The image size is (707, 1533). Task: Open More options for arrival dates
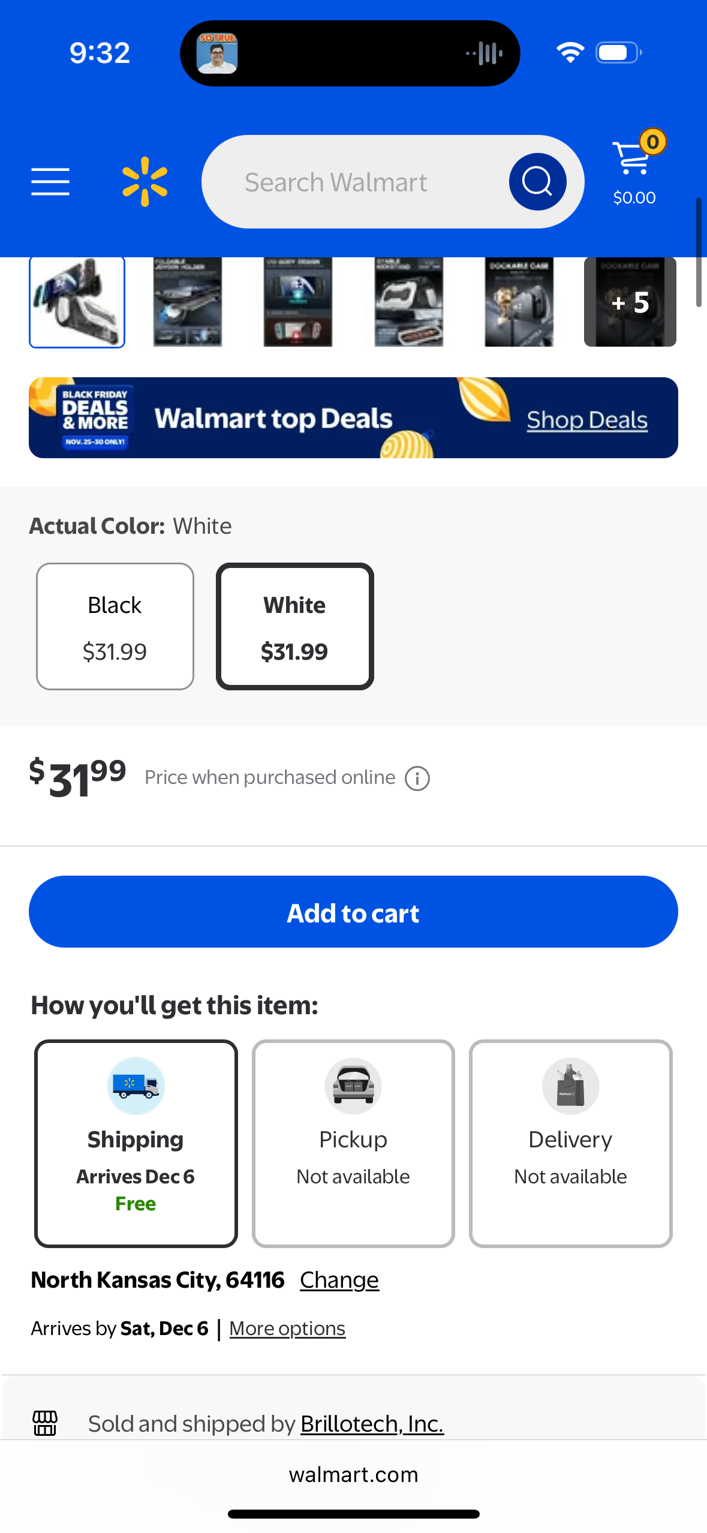287,1328
